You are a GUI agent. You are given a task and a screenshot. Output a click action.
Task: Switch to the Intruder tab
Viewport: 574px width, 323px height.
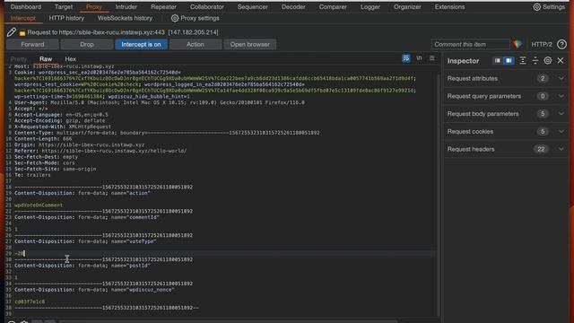point(126,7)
